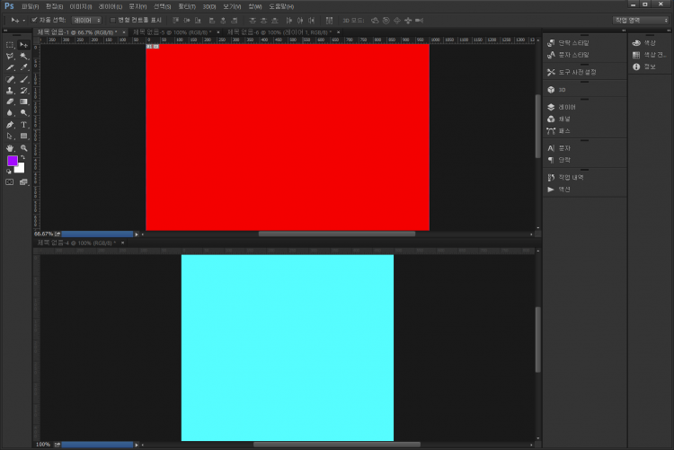Open the 작업 내역 (History) panel button

564,178
